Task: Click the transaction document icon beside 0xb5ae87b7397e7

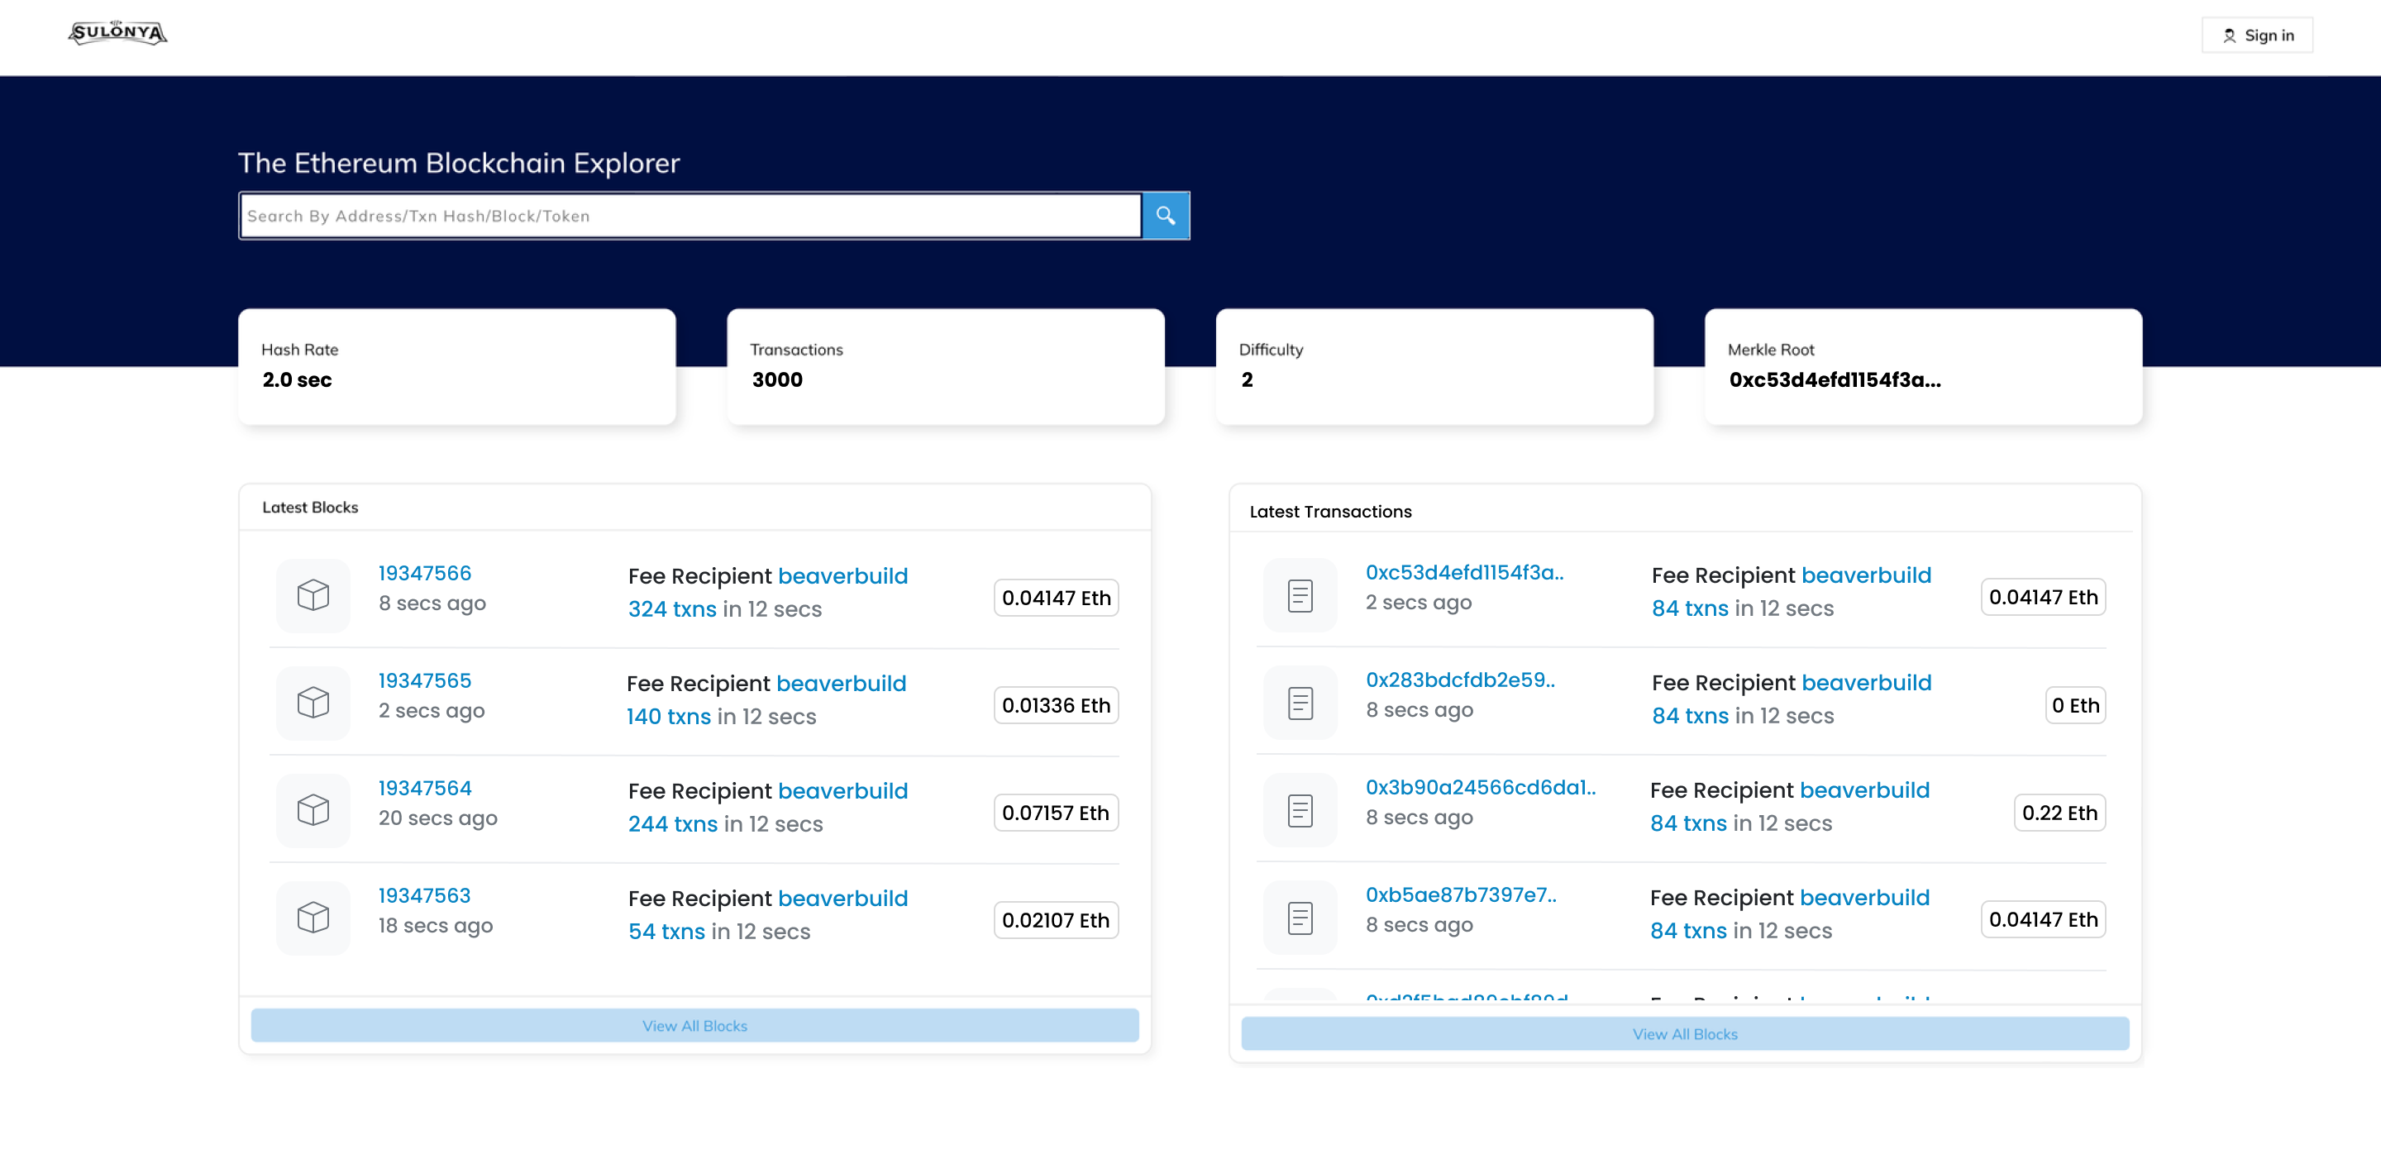Action: [x=1300, y=917]
